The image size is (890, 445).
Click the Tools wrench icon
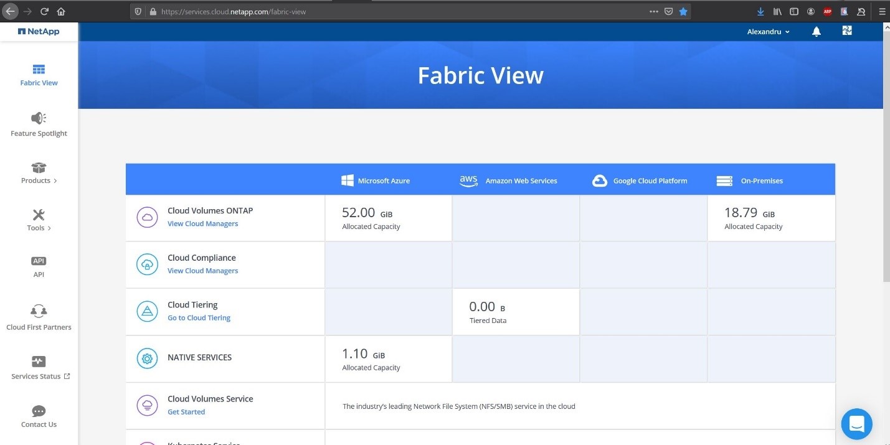coord(39,215)
